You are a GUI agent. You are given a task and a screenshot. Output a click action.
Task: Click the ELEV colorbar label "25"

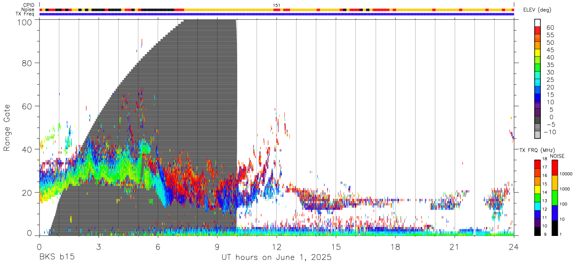point(550,80)
